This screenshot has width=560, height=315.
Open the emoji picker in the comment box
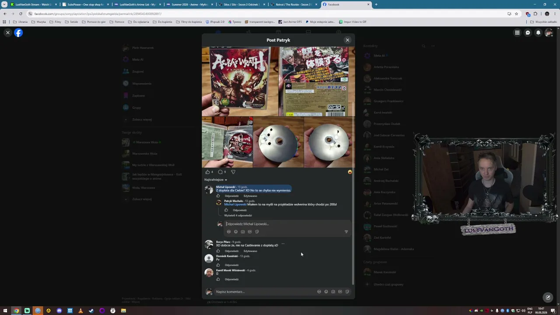click(326, 292)
